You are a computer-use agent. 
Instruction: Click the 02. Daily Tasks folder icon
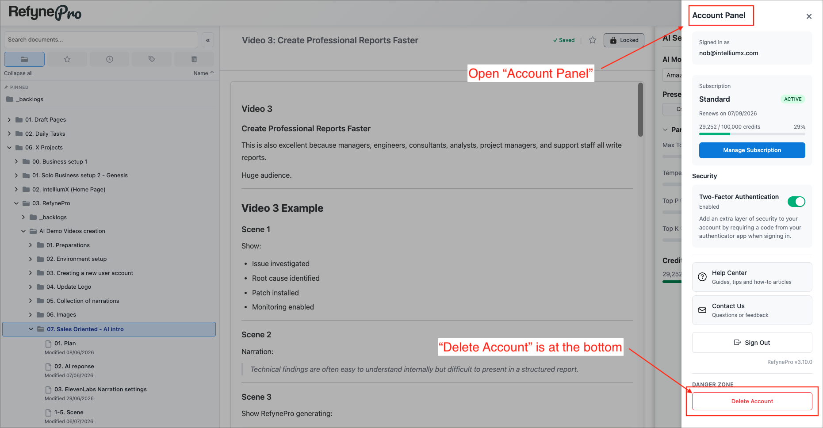(19, 134)
